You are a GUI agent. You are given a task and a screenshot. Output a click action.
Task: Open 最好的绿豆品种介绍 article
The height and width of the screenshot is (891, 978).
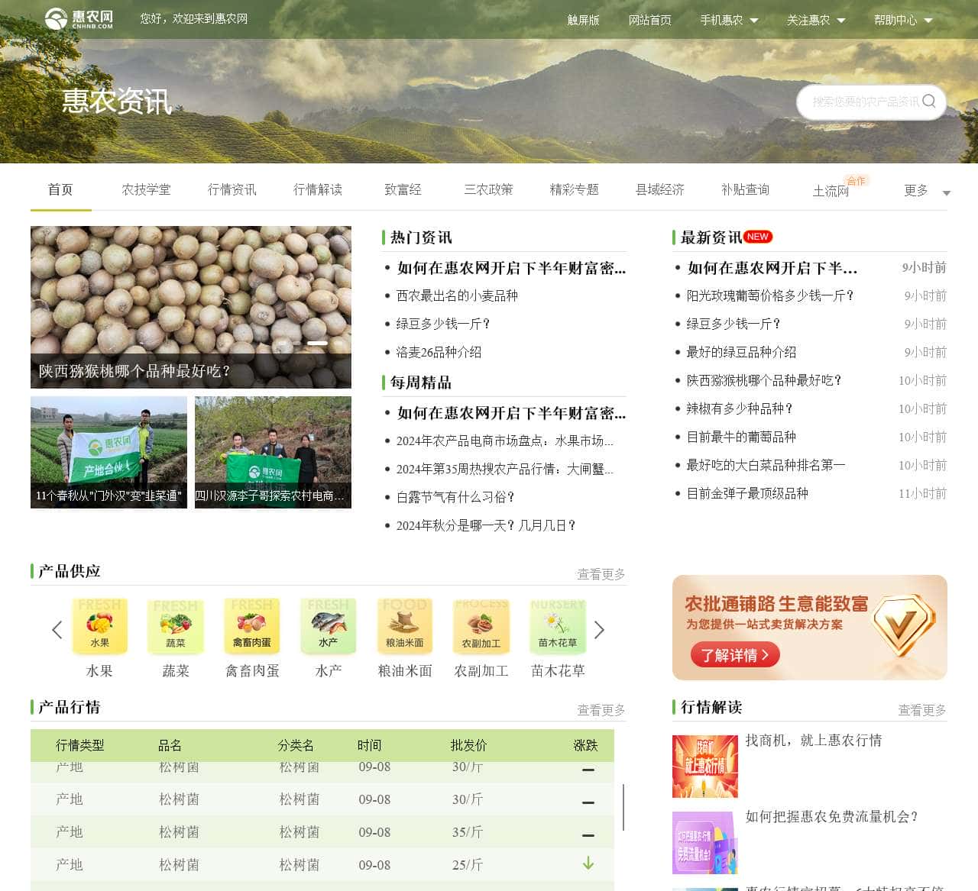point(741,352)
